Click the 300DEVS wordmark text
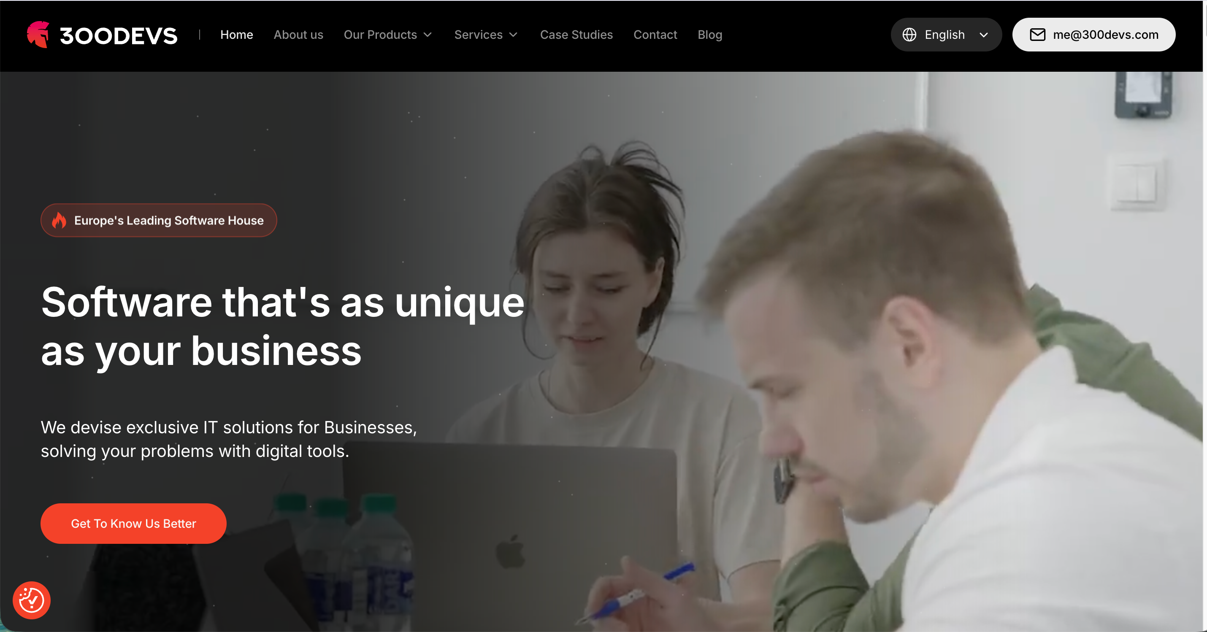 pos(119,35)
